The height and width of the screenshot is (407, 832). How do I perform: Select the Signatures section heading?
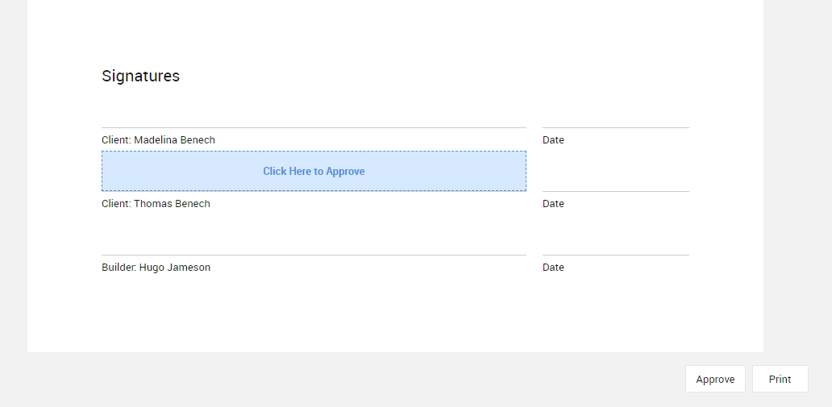point(140,76)
